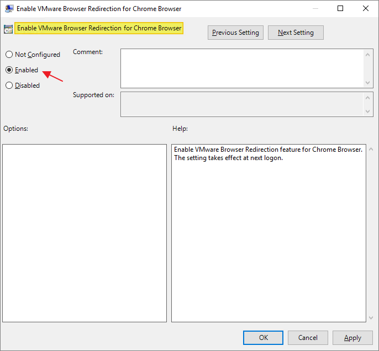Cancel the policy dialog
This screenshot has height=351, width=379.
pos(308,338)
